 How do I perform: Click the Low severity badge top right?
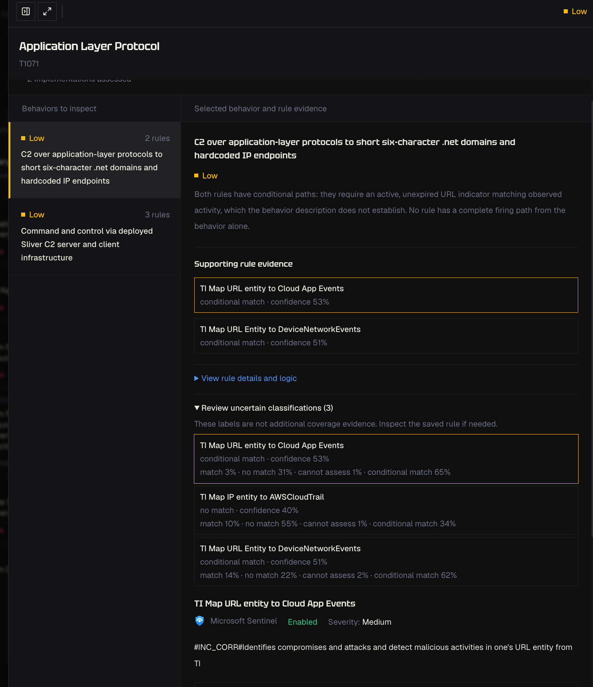coord(575,11)
